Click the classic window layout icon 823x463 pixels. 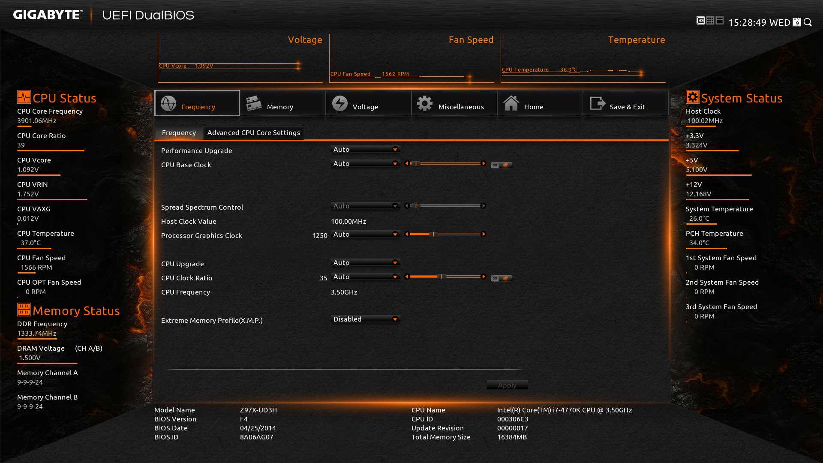[x=720, y=21]
